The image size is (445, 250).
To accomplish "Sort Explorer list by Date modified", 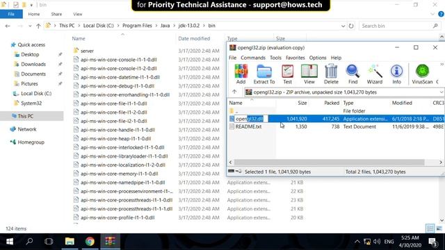I will [194, 39].
